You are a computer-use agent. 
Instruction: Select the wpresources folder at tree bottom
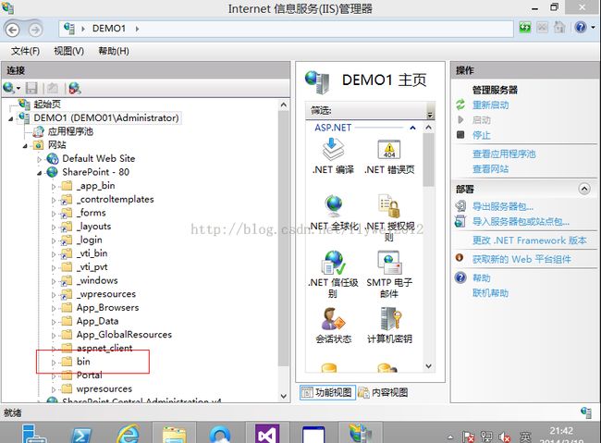104,389
